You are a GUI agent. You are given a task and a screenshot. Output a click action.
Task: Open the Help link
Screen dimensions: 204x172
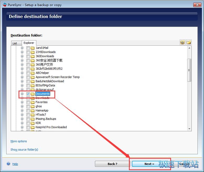(15, 164)
